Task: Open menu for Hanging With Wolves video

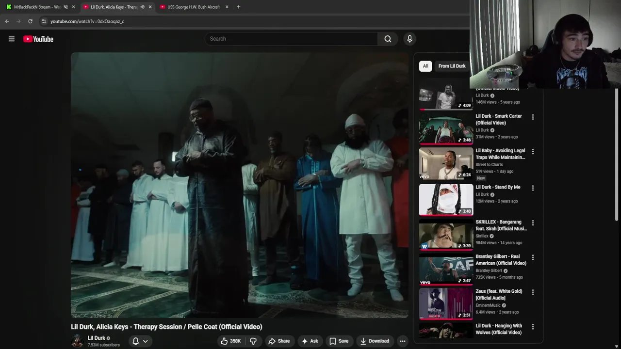Action: [533, 327]
